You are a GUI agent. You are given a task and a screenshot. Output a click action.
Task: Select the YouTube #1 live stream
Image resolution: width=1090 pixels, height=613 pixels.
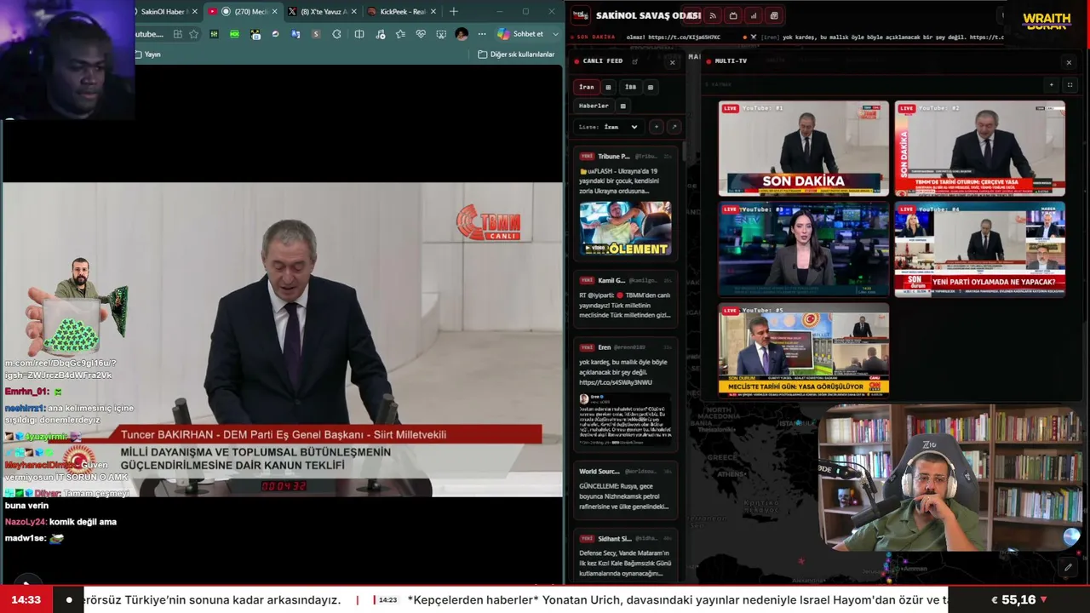(x=804, y=149)
